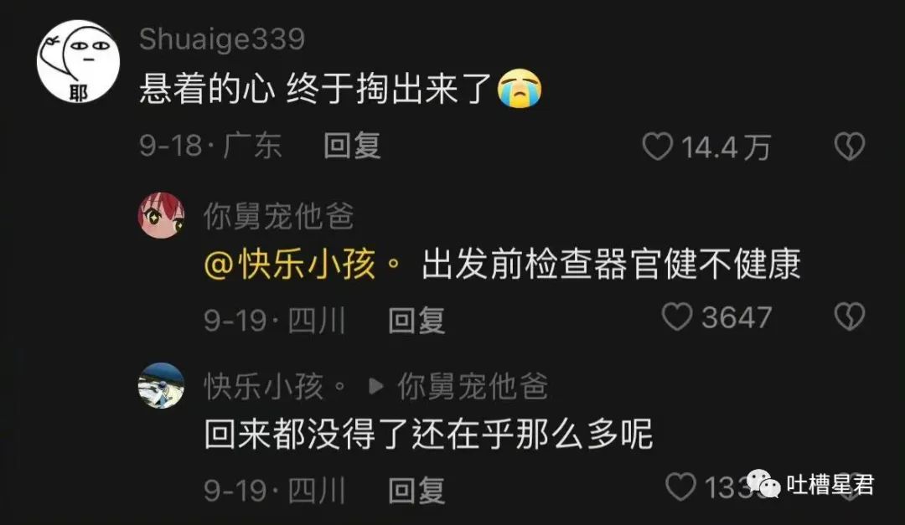905x525 pixels.
Task: Open replied-to user 你舅宠他爸 after arrow
Action: (x=472, y=386)
